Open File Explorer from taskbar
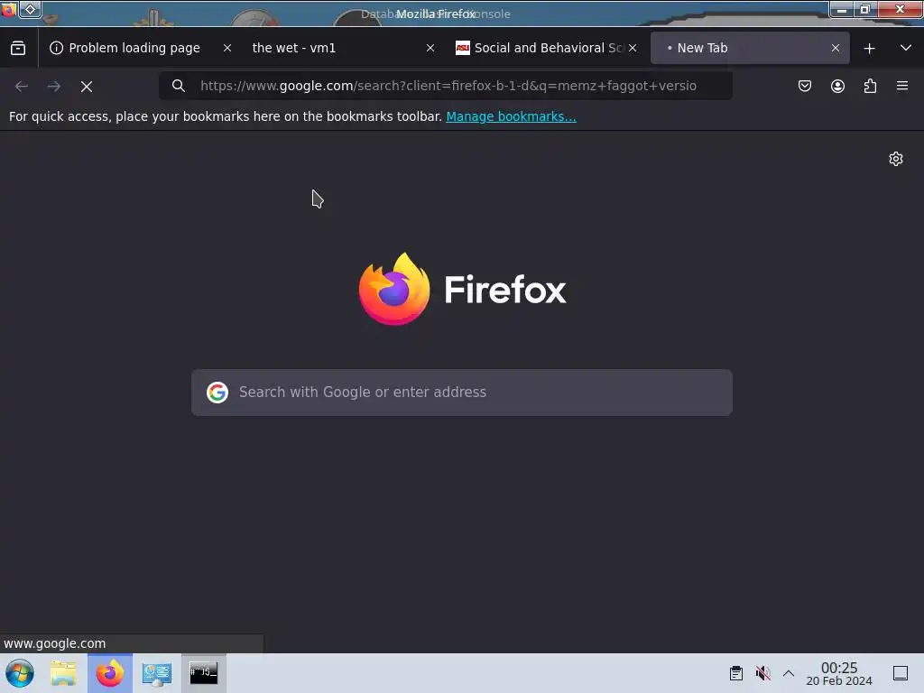Image resolution: width=924 pixels, height=693 pixels. pyautogui.click(x=63, y=673)
